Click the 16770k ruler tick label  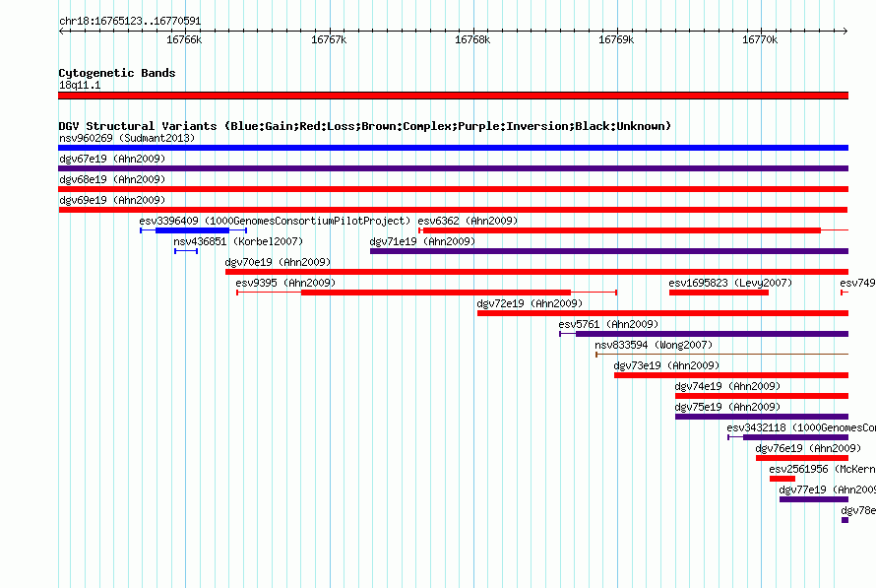pyautogui.click(x=760, y=39)
